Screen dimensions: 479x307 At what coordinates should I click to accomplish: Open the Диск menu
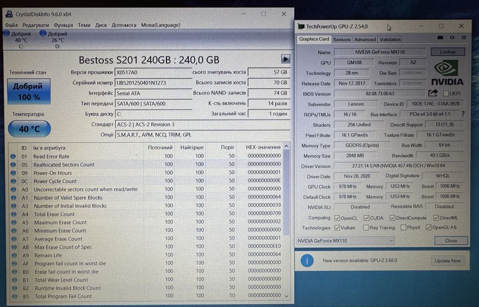[101, 25]
